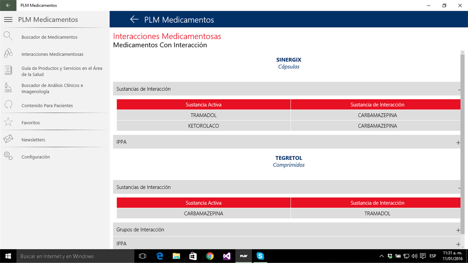Click the KETOROLACO cell
The height and width of the screenshot is (263, 468).
pos(203,126)
